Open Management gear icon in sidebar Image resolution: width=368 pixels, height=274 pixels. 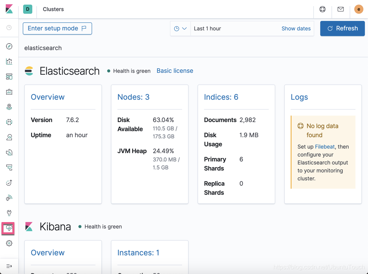coord(9,243)
